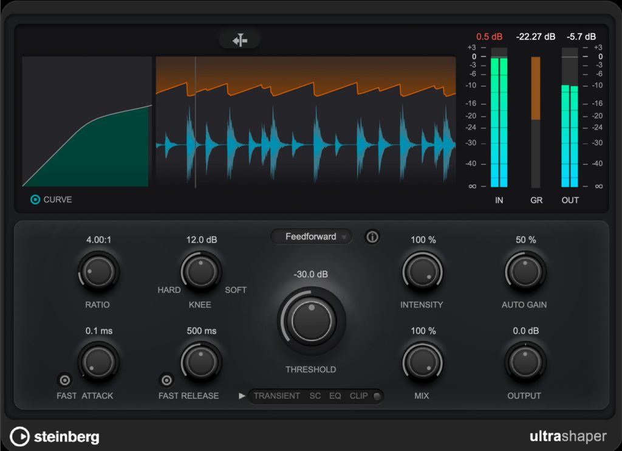Image resolution: width=622 pixels, height=451 pixels.
Task: Toggle the Fast Attack button
Action: 64,380
